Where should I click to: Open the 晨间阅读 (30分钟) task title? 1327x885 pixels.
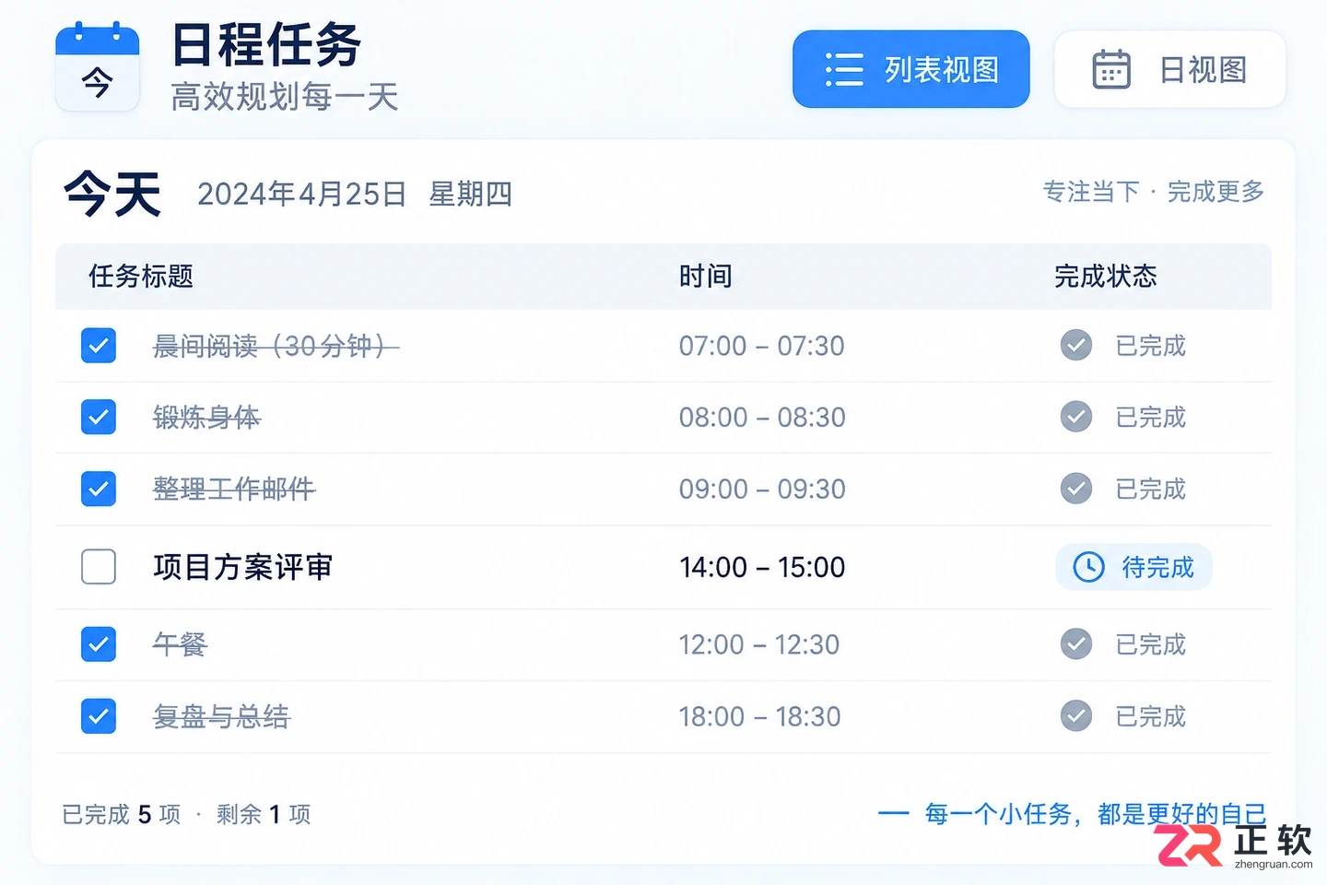(276, 346)
